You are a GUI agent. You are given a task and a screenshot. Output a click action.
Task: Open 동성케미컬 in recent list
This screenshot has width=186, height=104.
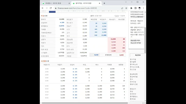tap(134, 77)
